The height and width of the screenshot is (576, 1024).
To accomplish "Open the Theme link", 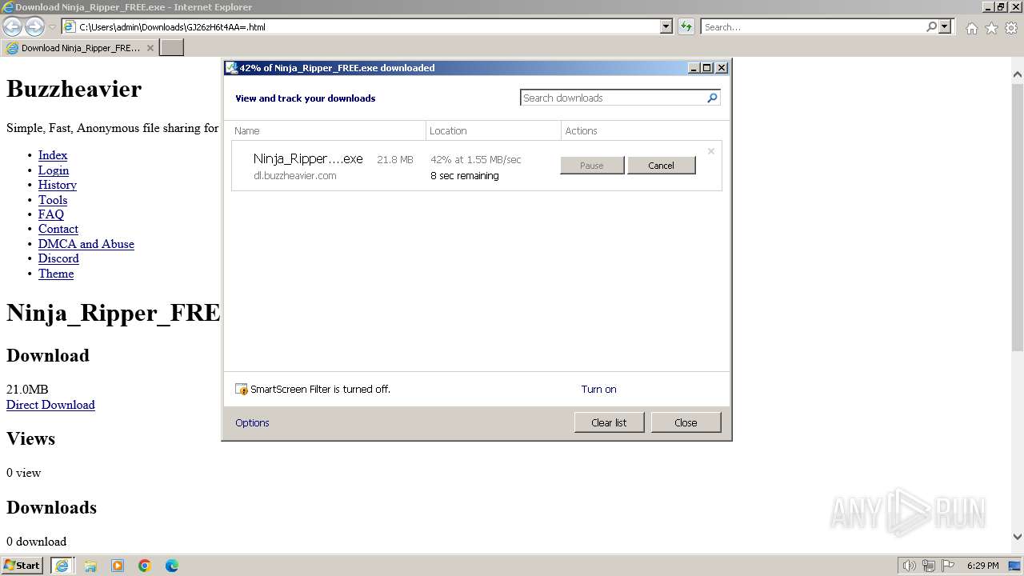I will pos(56,274).
